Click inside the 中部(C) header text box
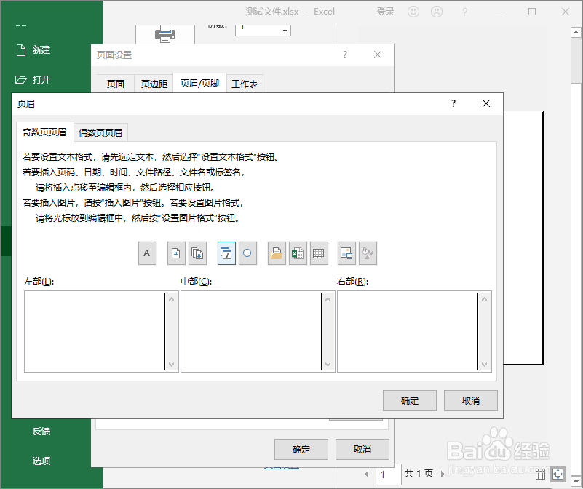The height and width of the screenshot is (489, 583). click(x=256, y=332)
